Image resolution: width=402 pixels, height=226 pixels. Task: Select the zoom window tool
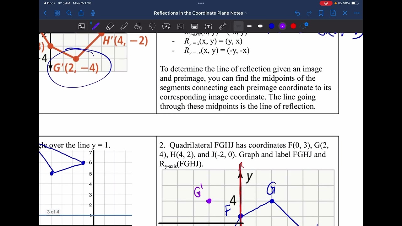click(x=82, y=26)
